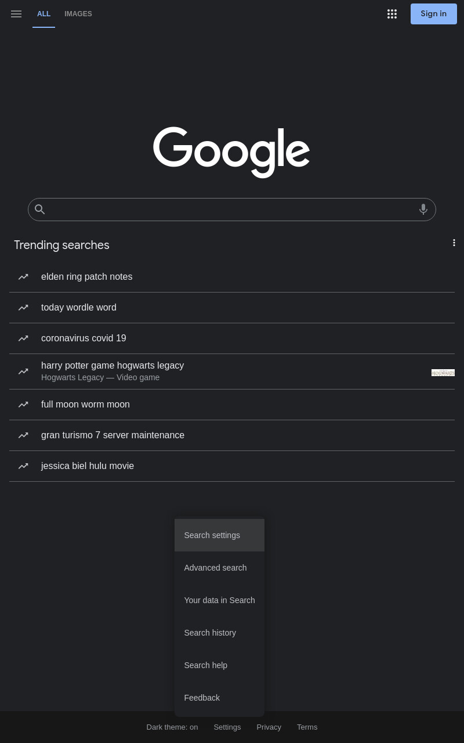The width and height of the screenshot is (464, 743).
Task: Focus the Google search text box
Action: [x=232, y=210]
